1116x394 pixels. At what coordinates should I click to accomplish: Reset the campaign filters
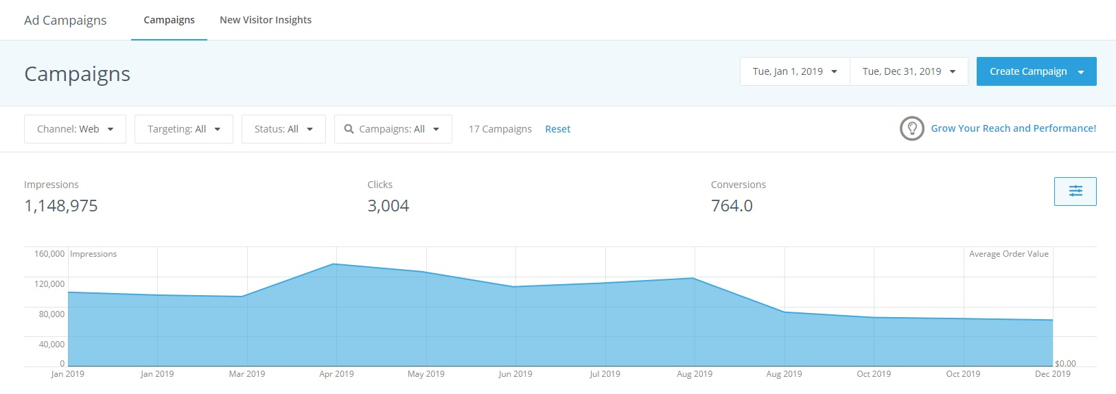point(557,129)
